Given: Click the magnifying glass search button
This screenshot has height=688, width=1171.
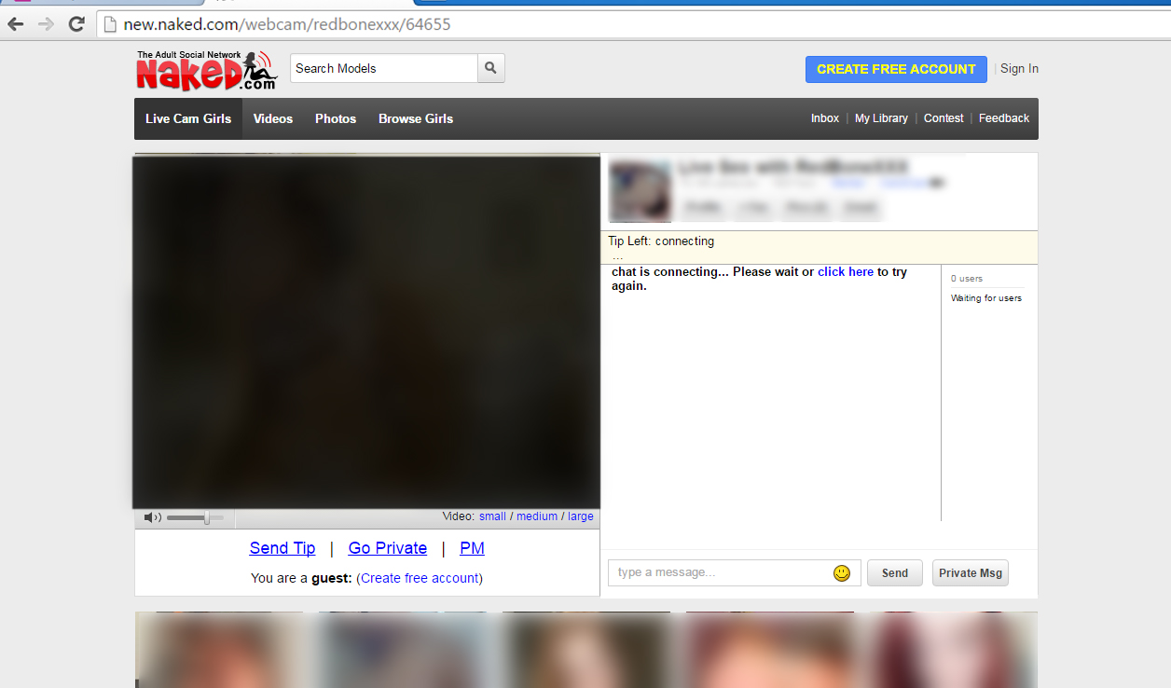Looking at the screenshot, I should (x=490, y=68).
